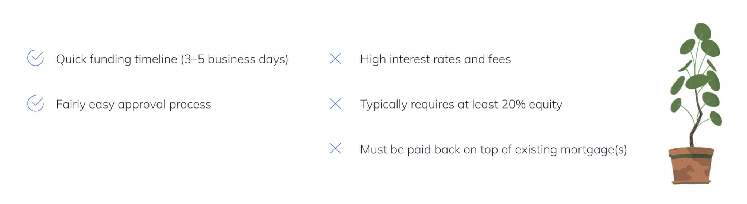Click the X icon beside Must be paid back
The height and width of the screenshot is (204, 747).
(335, 149)
